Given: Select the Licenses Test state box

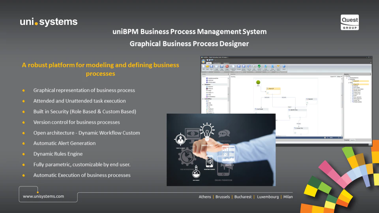Looking at the screenshot, I should (x=301, y=131).
